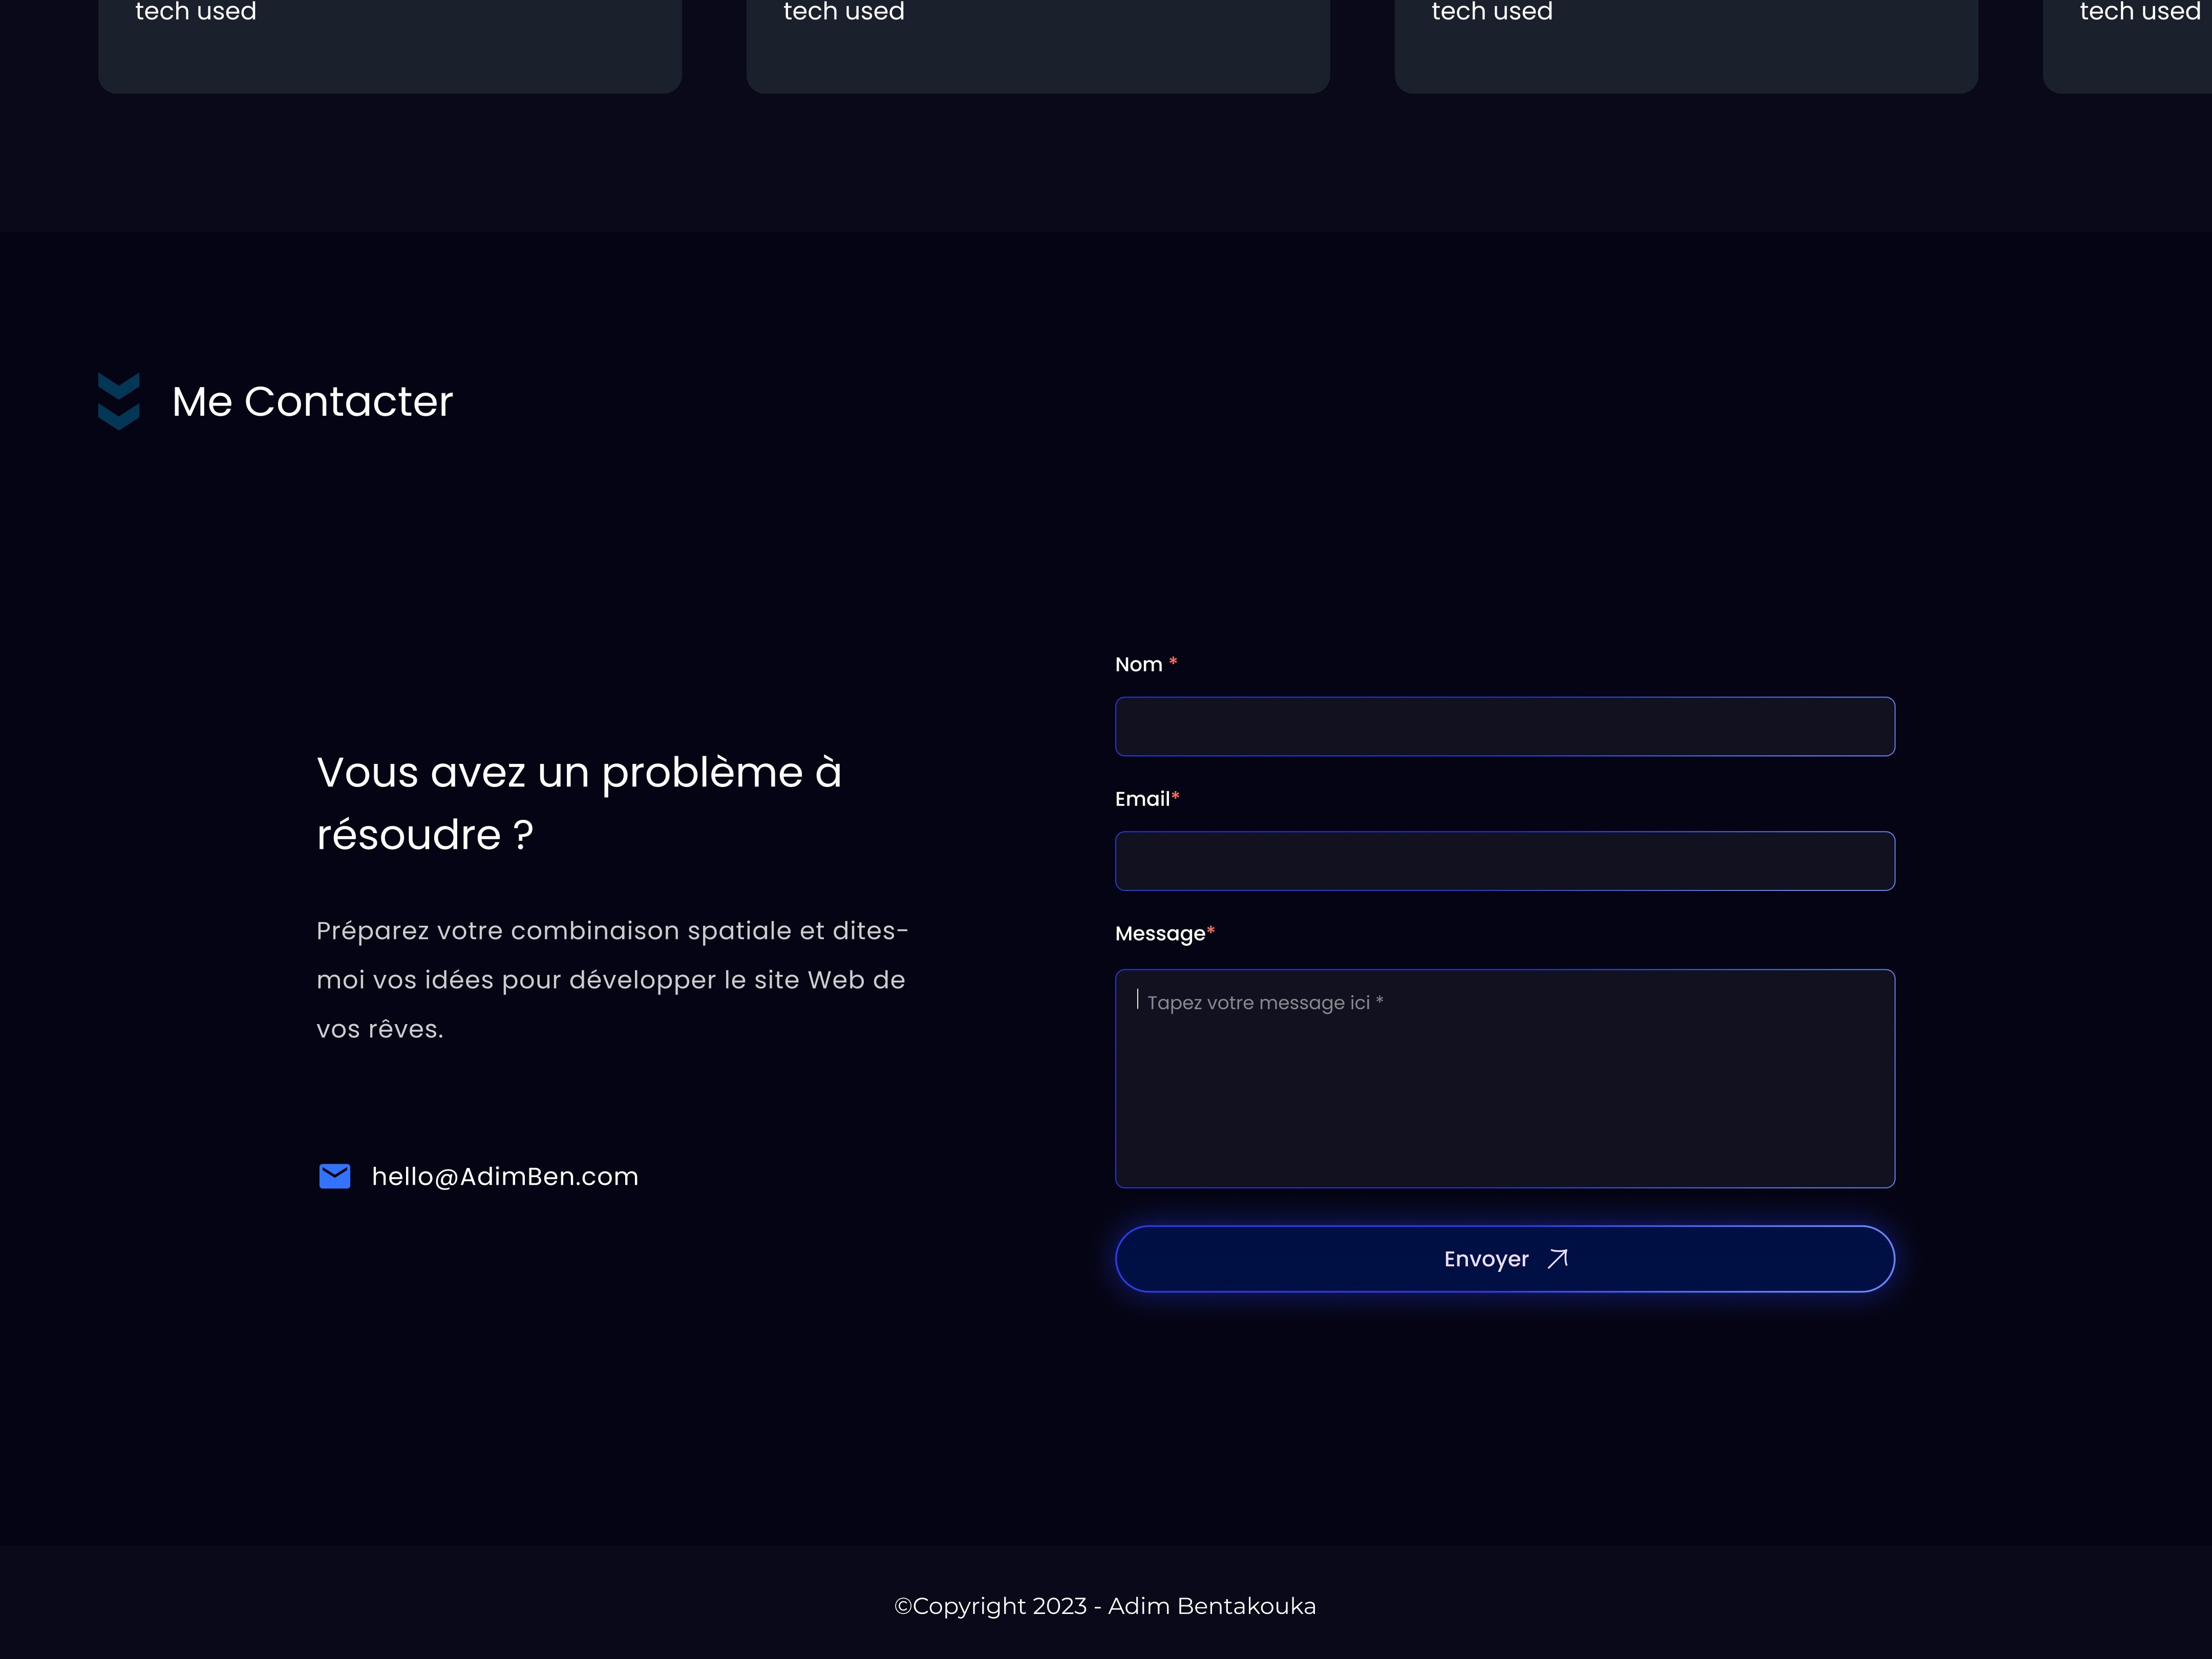Screen dimensions: 2212x1659
Task: Click the Tapez votre message ici placeholder
Action: (1264, 1003)
